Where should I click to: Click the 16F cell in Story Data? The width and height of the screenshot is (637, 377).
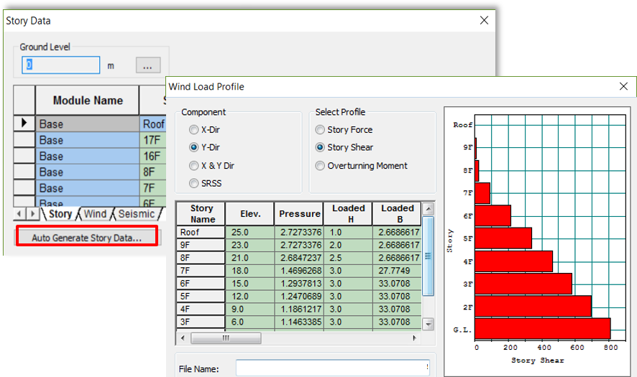153,157
